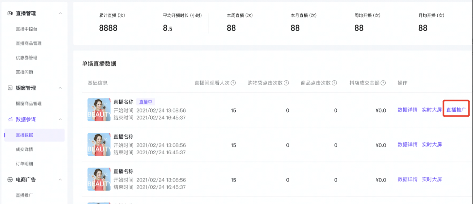Open 数据详情 for the 直播中 row

(407, 110)
